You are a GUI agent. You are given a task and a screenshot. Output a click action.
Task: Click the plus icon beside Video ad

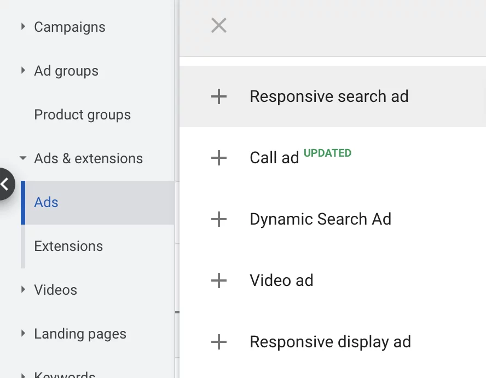click(x=219, y=280)
